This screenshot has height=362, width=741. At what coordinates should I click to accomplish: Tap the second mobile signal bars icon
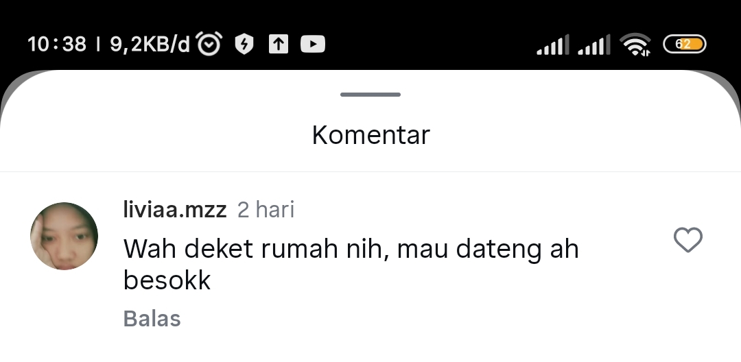click(x=594, y=45)
